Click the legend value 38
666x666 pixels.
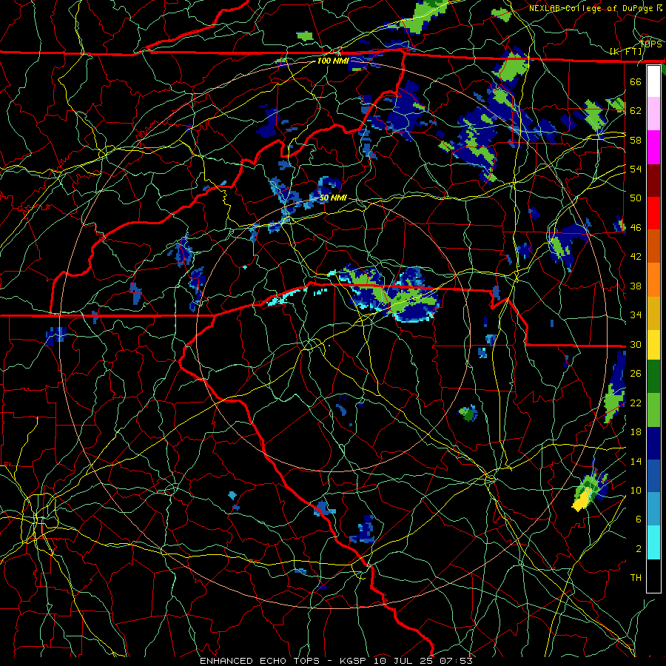[x=636, y=286]
